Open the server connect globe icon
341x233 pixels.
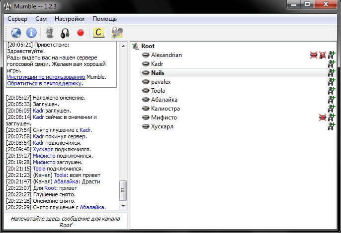point(16,33)
